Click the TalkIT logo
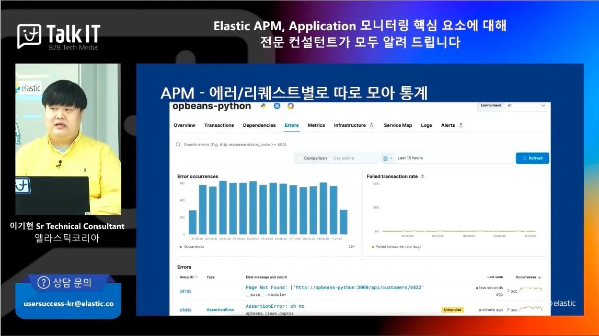The image size is (599, 336). (x=59, y=37)
